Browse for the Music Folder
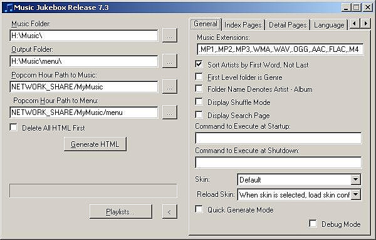 [x=170, y=36]
